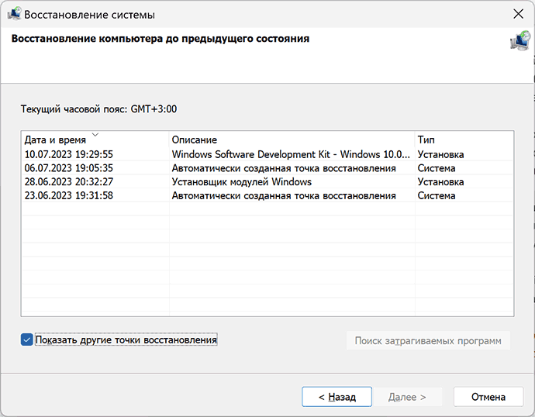Click the 'Описание' column header

point(292,140)
